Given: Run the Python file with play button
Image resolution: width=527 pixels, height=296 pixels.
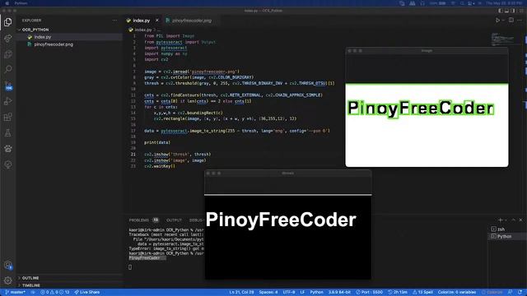Looking at the screenshot, I should [x=497, y=20].
